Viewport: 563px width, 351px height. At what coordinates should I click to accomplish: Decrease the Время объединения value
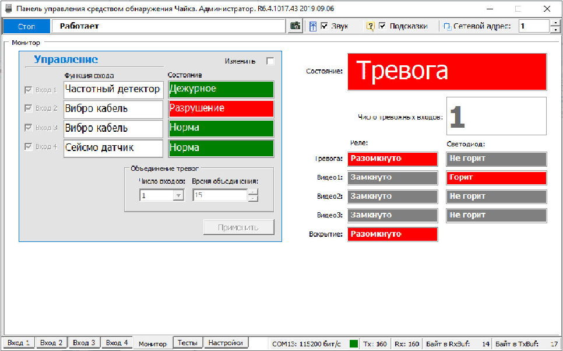tap(253, 198)
